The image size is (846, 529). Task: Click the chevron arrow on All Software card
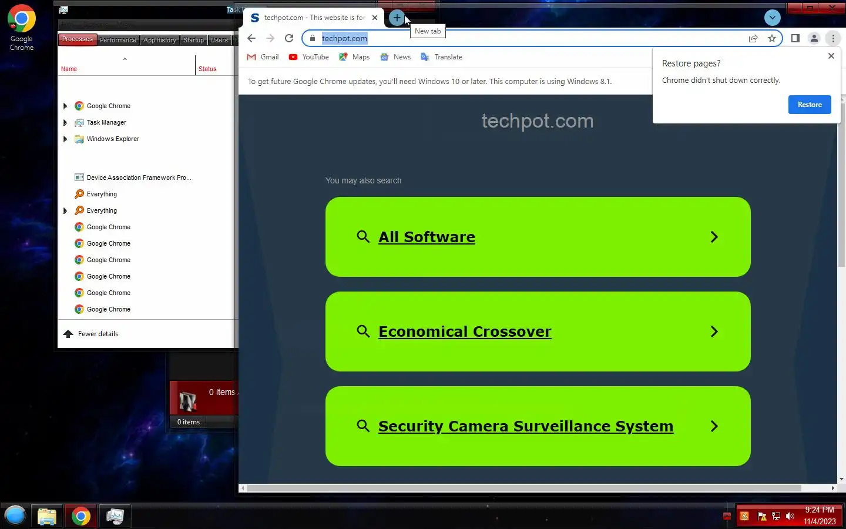click(x=714, y=237)
